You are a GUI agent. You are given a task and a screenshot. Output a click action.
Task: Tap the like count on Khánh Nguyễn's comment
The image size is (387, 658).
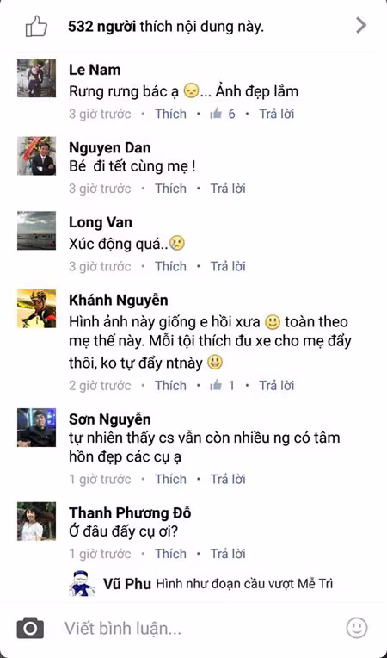click(223, 385)
